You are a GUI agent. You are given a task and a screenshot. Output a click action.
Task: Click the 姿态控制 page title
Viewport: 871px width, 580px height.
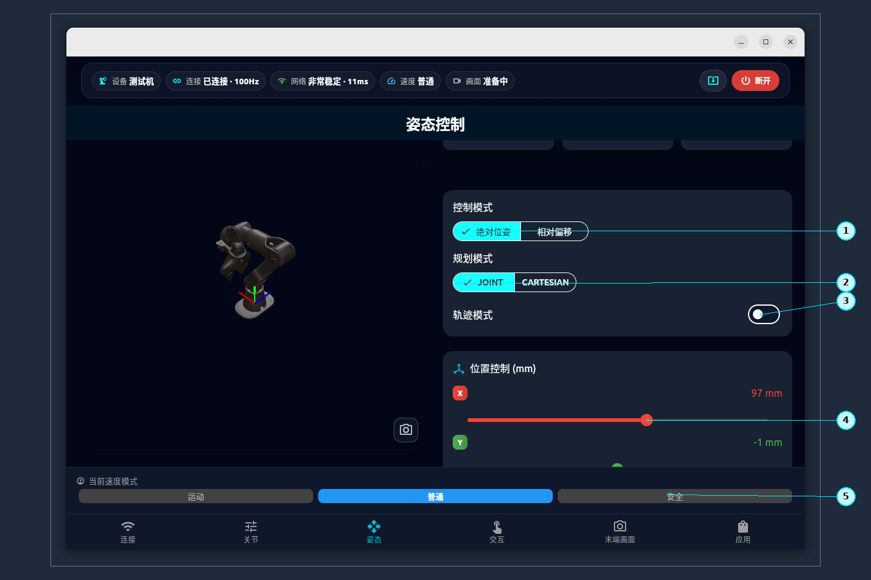click(x=435, y=124)
